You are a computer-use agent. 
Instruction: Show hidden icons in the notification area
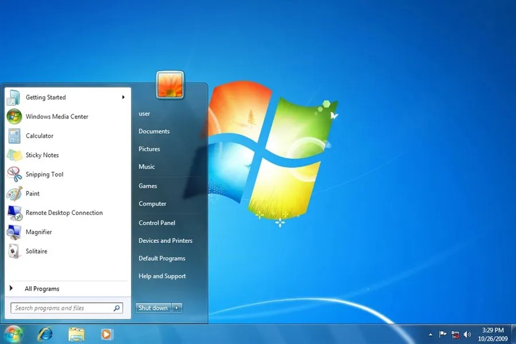click(x=429, y=334)
